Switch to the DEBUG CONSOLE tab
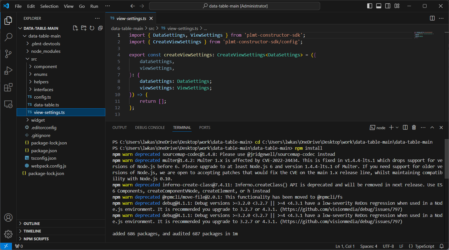 (150, 127)
